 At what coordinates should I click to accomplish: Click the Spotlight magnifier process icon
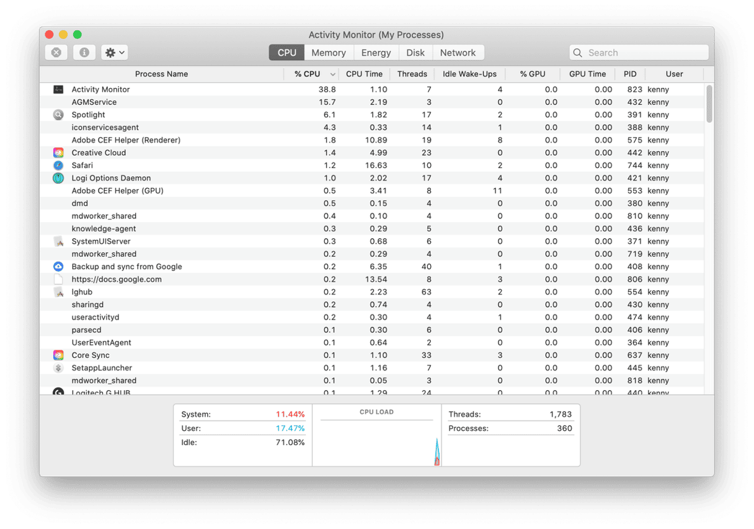(x=58, y=115)
